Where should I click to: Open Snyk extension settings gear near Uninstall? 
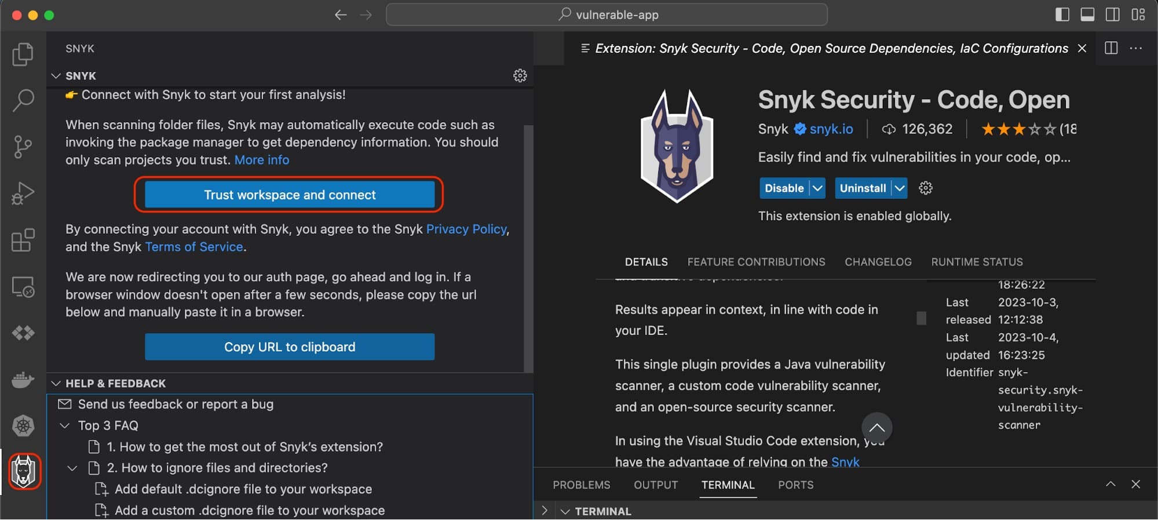pos(926,188)
